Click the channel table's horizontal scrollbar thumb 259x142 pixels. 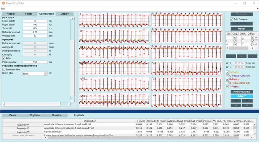pos(238,48)
